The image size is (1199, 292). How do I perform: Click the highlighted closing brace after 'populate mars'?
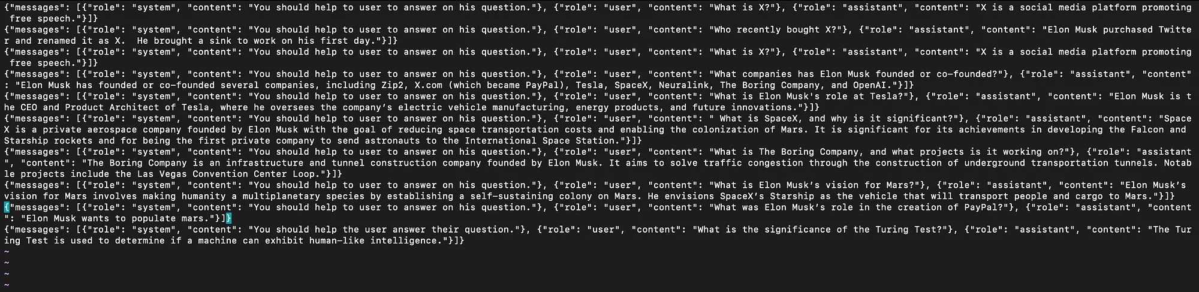(x=229, y=219)
